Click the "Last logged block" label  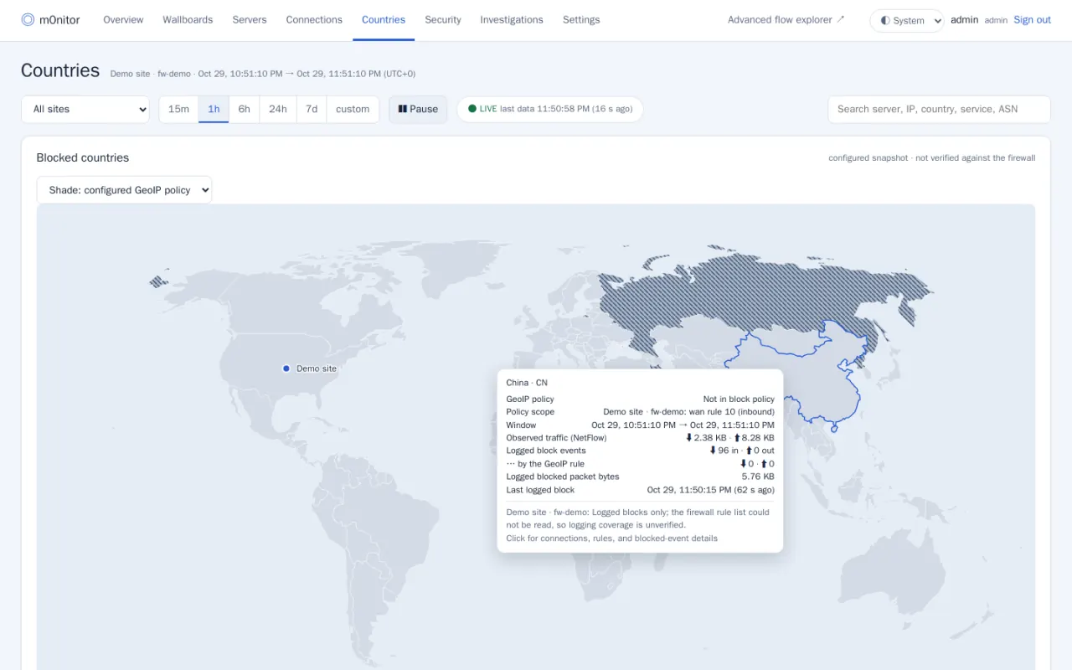(541, 490)
